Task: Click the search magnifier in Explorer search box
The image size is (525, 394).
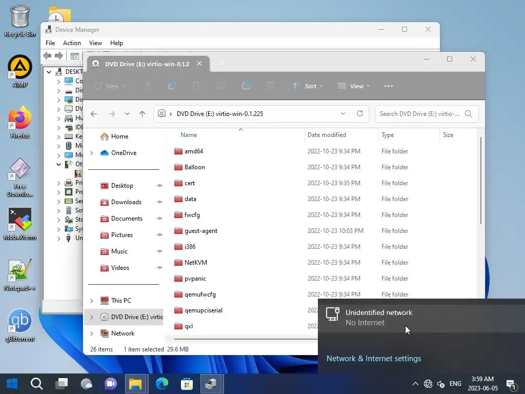Action: point(469,114)
